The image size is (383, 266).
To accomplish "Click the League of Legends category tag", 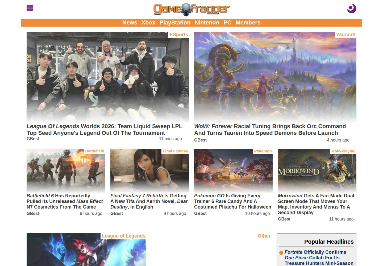I will click(x=123, y=236).
